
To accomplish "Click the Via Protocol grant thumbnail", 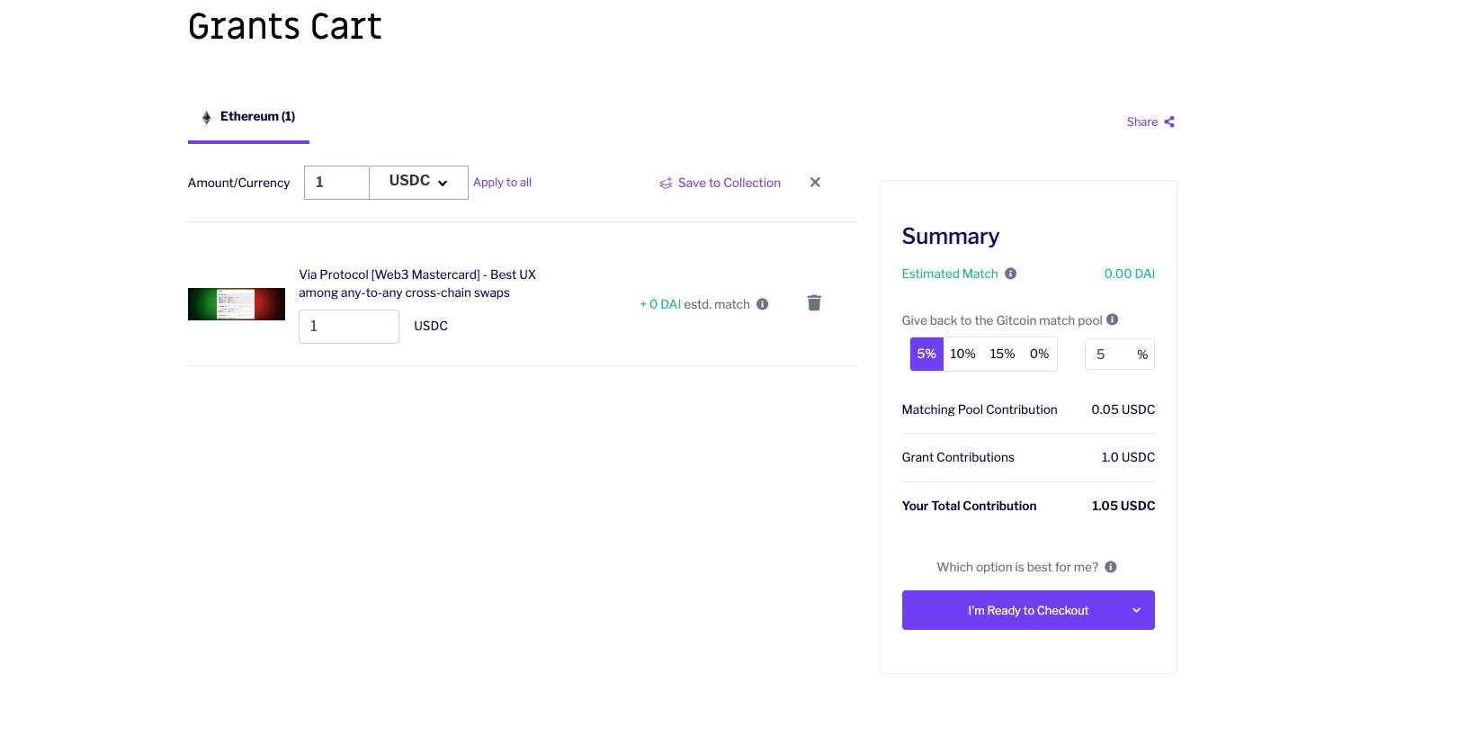I will coord(237,304).
